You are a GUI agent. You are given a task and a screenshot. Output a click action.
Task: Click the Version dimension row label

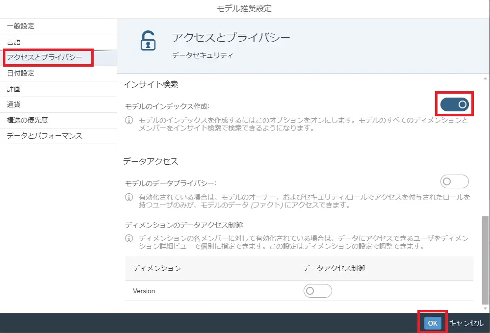pyautogui.click(x=144, y=291)
